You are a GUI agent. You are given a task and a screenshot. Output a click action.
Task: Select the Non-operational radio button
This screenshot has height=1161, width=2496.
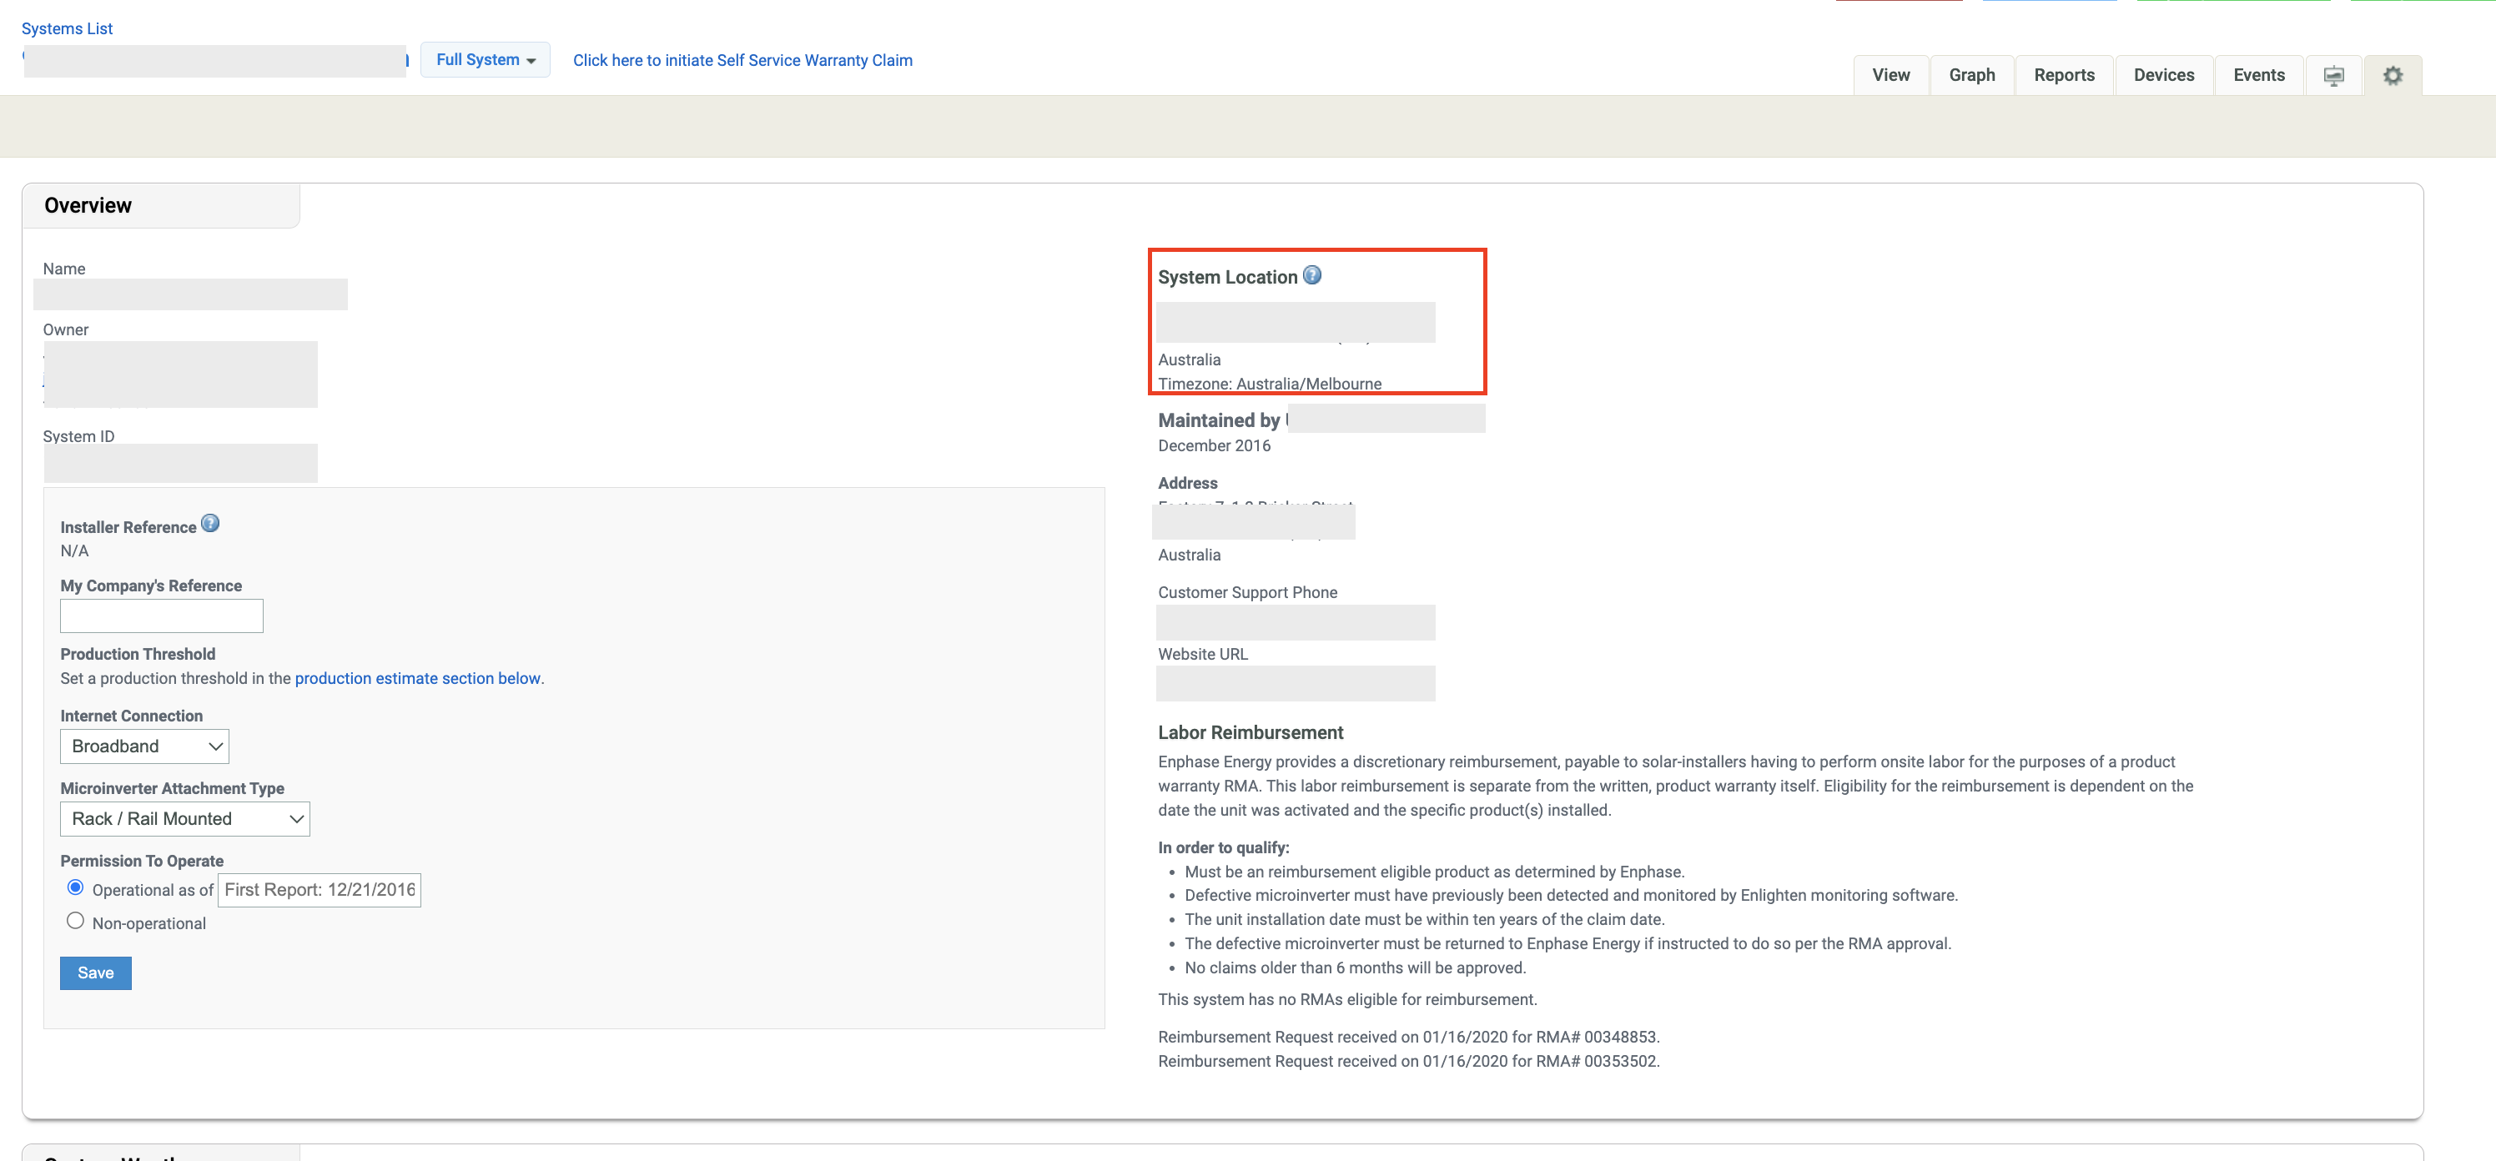(74, 920)
